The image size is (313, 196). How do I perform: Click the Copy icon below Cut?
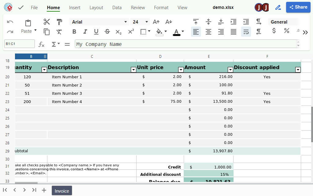coord(46,31)
